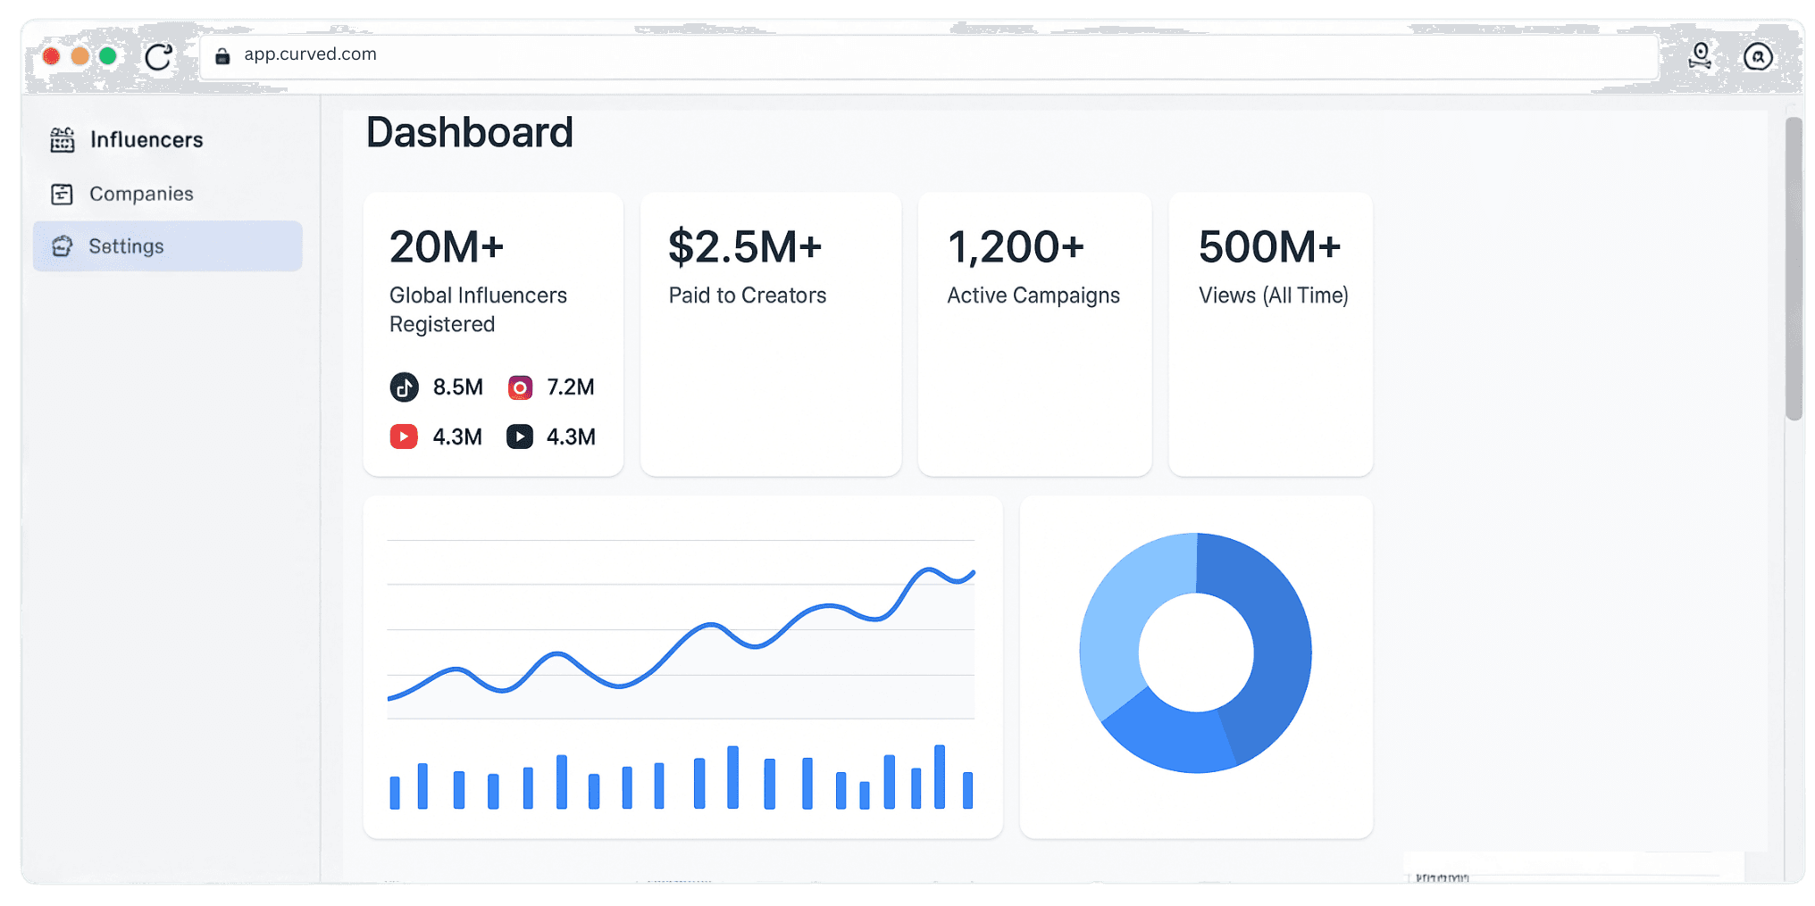Open the 1,200+ Active Campaigns card
1815x906 pixels.
[x=1034, y=335]
